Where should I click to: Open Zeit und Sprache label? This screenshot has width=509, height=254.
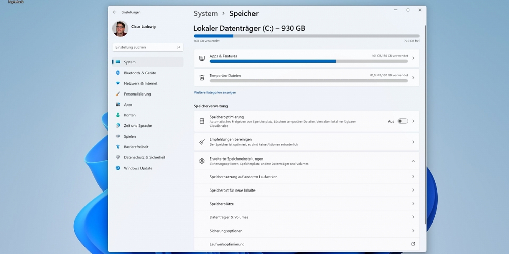137,125
